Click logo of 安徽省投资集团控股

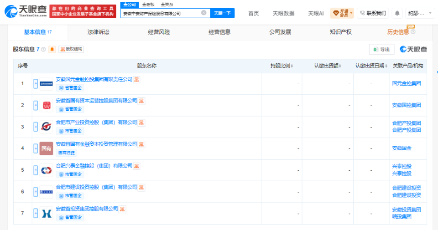46,214
